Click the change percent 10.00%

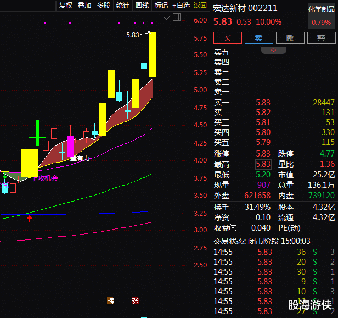pos(269,22)
